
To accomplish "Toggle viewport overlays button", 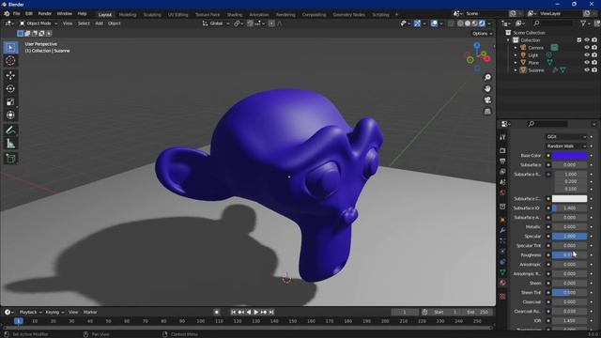I will (434, 23).
